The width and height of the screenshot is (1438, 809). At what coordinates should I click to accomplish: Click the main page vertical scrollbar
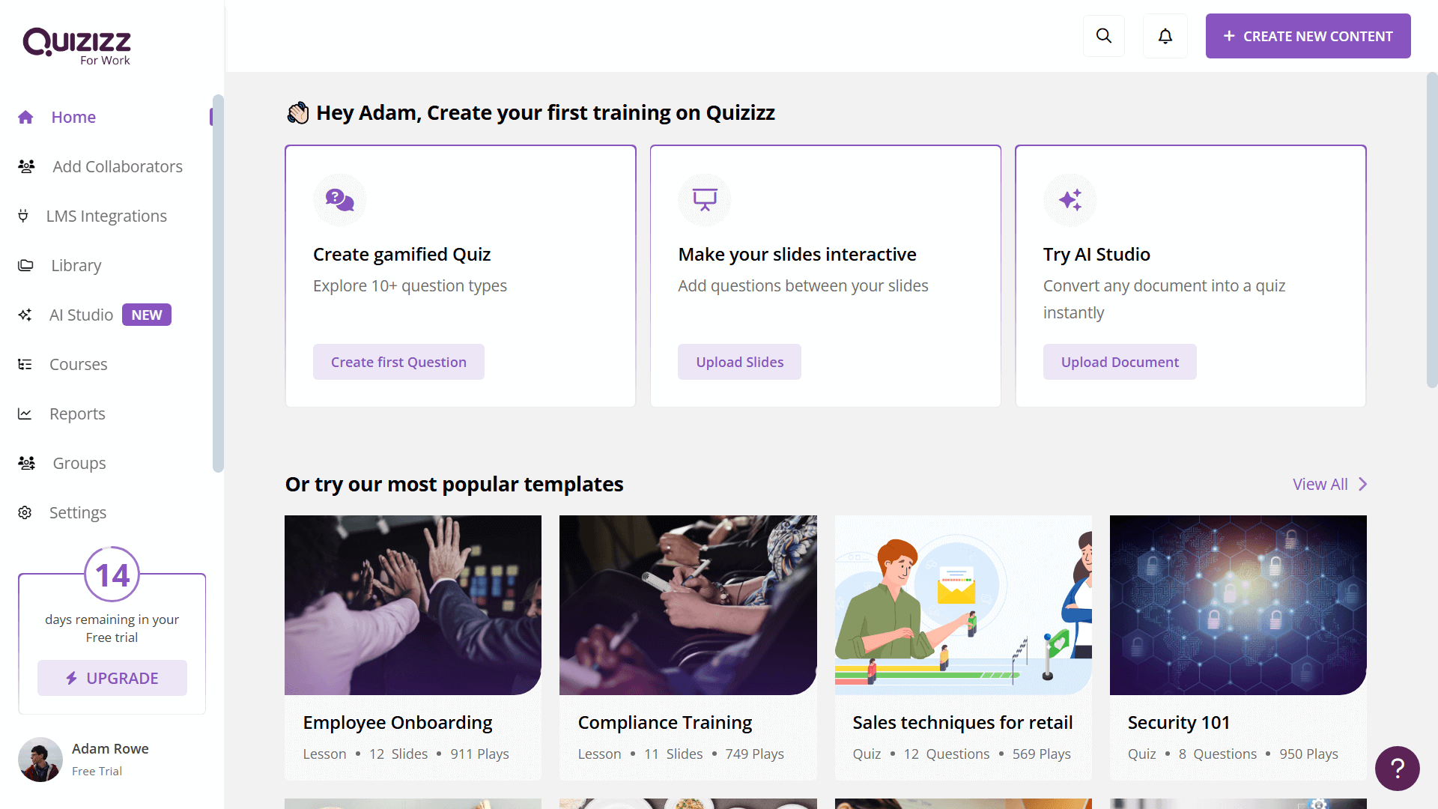[1431, 229]
